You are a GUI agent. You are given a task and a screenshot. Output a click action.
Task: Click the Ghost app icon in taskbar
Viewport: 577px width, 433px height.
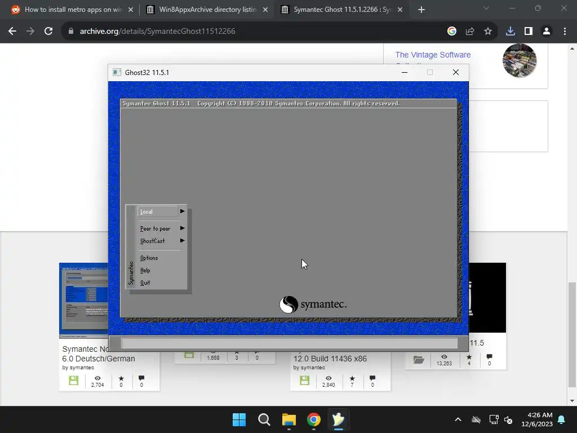tap(338, 419)
